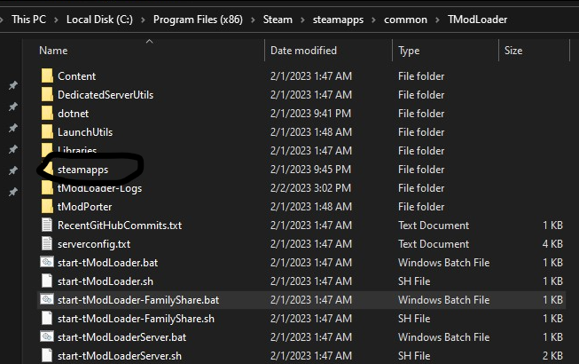The height and width of the screenshot is (364, 579).
Task: Select start-tModLoaderServer.sh file name
Action: (120, 356)
